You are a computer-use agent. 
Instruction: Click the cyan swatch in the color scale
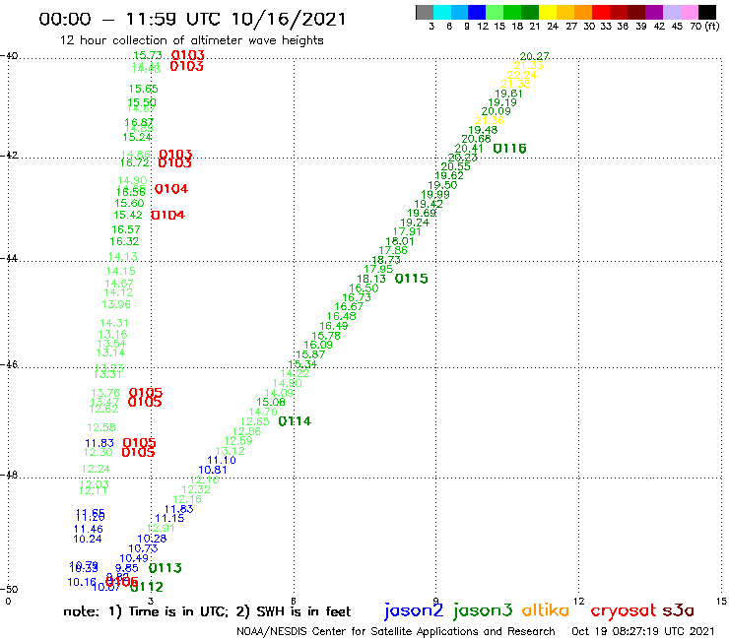pos(442,12)
